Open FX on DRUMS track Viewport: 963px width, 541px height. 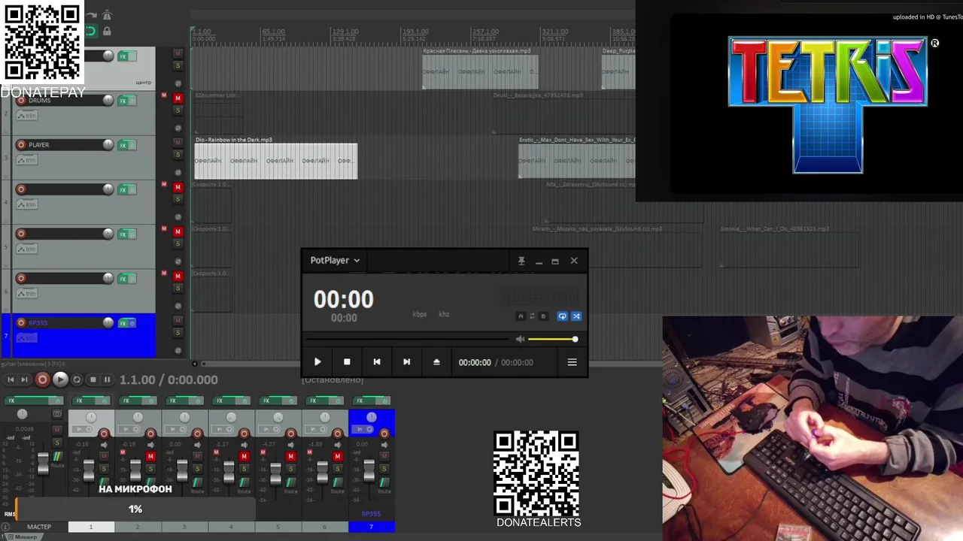click(x=123, y=101)
